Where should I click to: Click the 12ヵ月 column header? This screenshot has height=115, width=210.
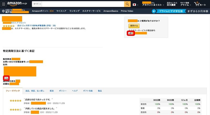point(184,100)
